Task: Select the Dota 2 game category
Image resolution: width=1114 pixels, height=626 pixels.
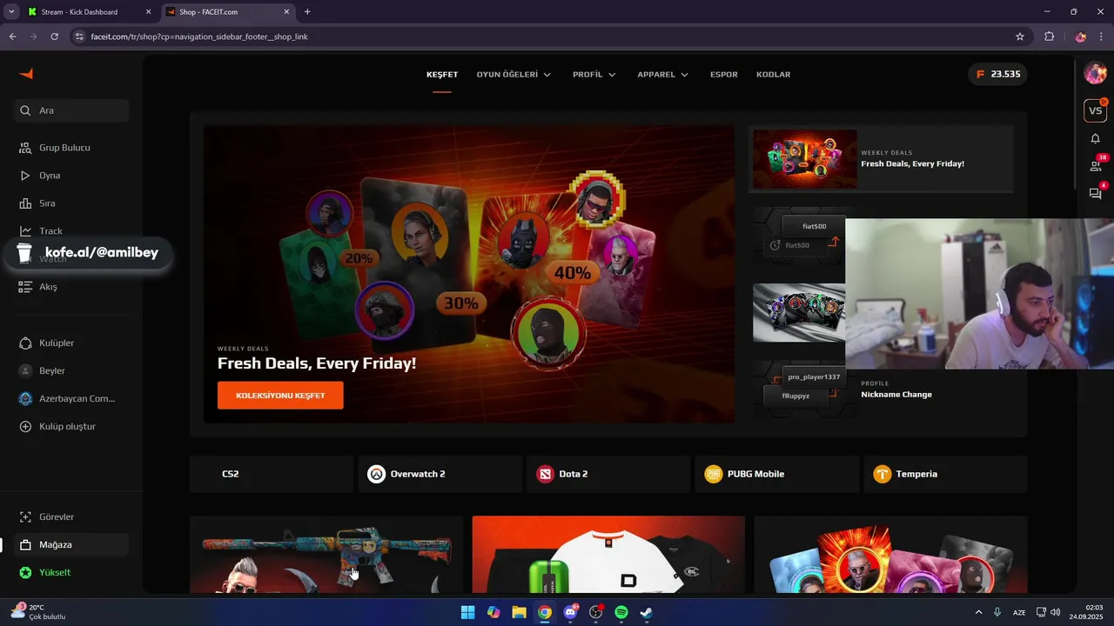Action: point(608,474)
